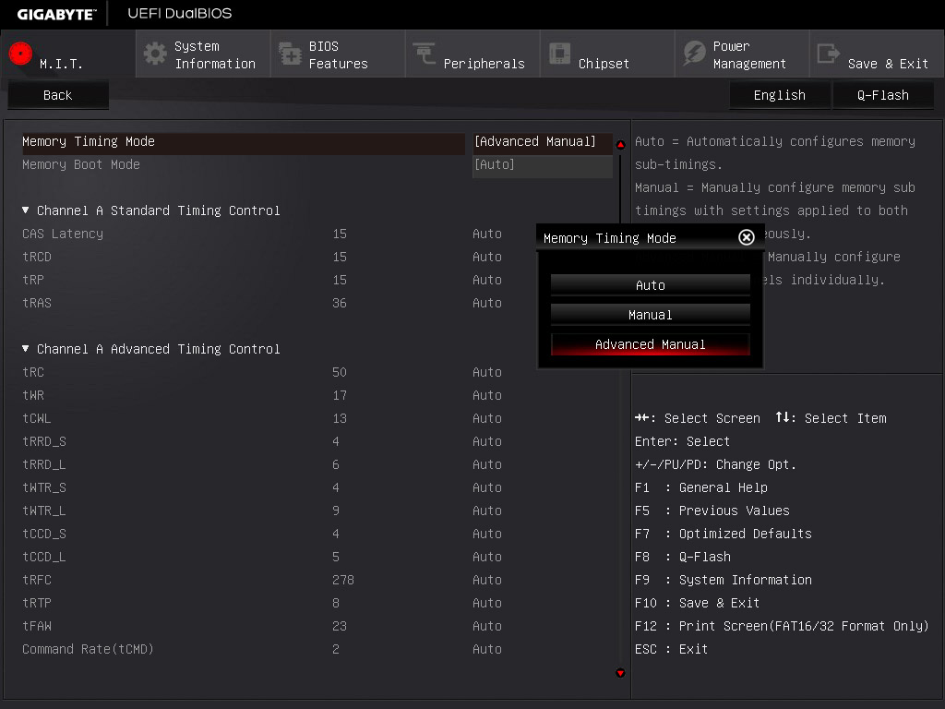Select tRAS Auto value field
Screen dimensions: 945x709
(487, 303)
